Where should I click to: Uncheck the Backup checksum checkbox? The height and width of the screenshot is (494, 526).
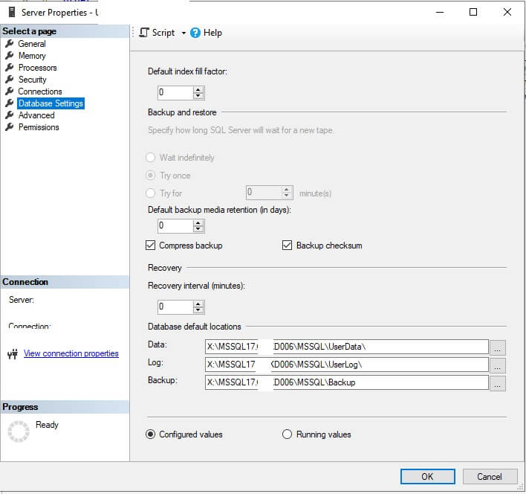[288, 246]
